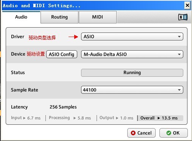Click the Status label
The image size is (192, 141).
18,73
